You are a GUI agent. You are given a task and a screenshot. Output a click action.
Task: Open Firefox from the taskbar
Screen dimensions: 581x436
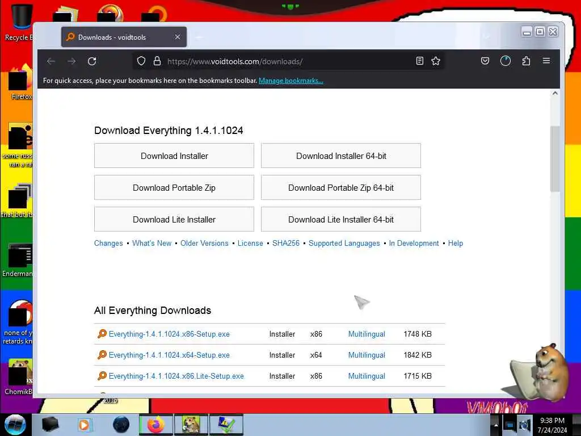pyautogui.click(x=156, y=425)
